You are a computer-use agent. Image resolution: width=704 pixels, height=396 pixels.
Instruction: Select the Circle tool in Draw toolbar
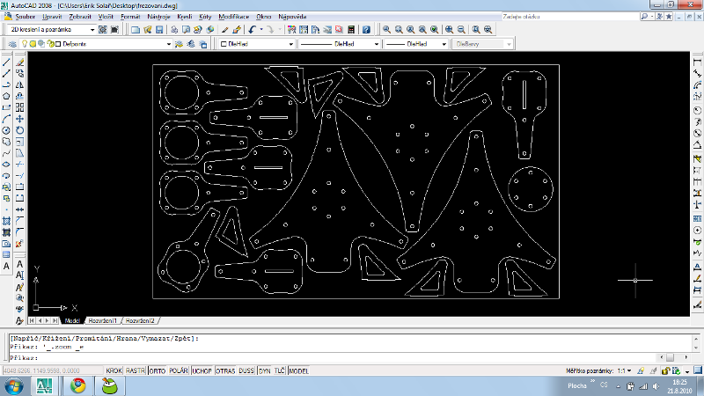coord(6,129)
